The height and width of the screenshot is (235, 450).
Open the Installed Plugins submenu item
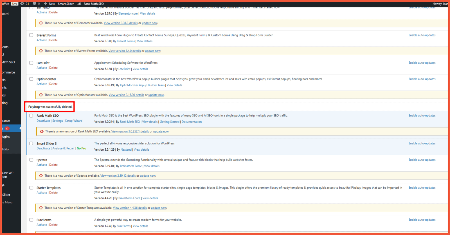6,137
